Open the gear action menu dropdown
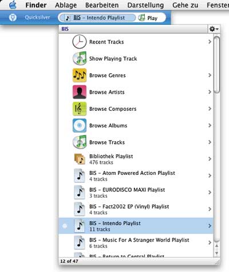Screen dimensions: 229x272 pos(214,29)
